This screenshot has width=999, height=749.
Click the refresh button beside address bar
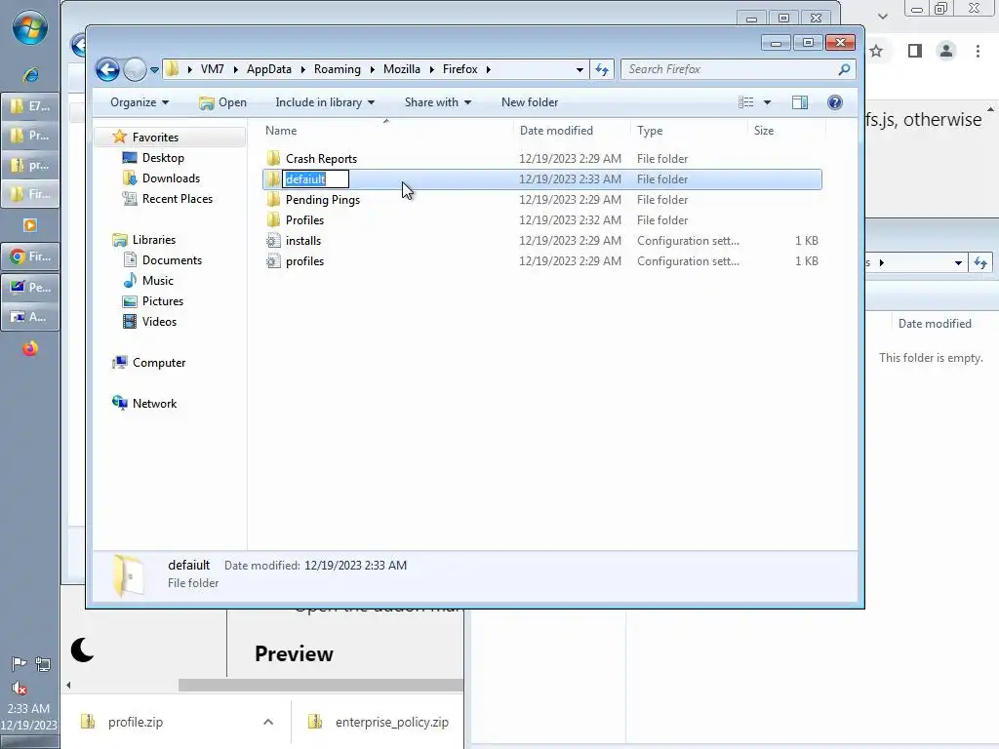click(x=601, y=69)
